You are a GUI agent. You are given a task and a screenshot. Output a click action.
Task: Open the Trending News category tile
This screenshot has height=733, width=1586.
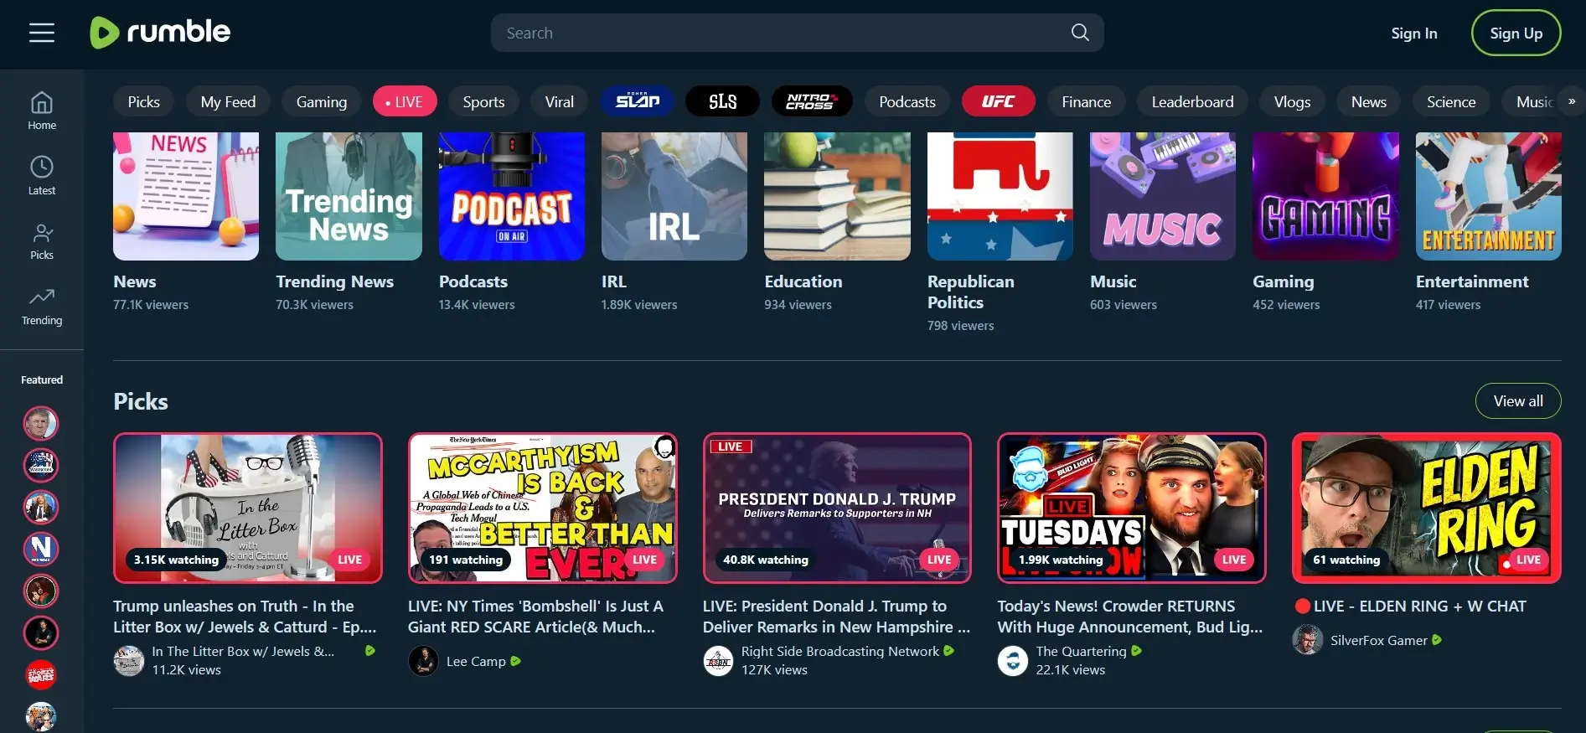[349, 196]
